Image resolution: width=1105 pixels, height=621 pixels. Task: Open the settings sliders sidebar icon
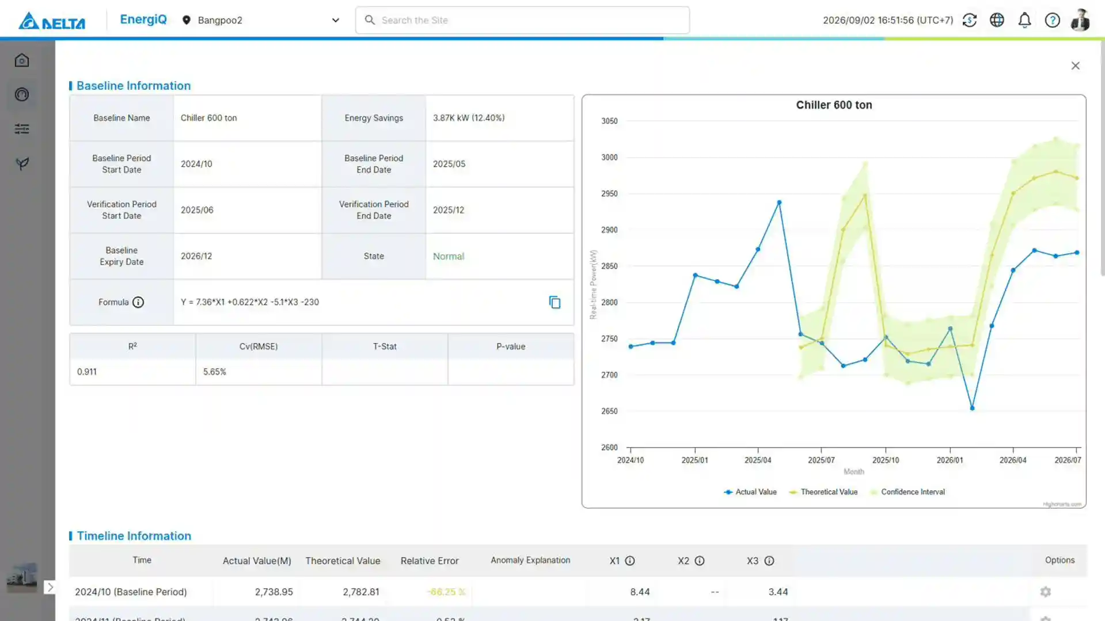(22, 129)
